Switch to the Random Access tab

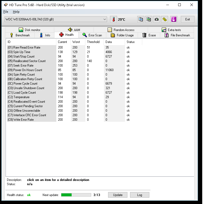click(x=121, y=30)
